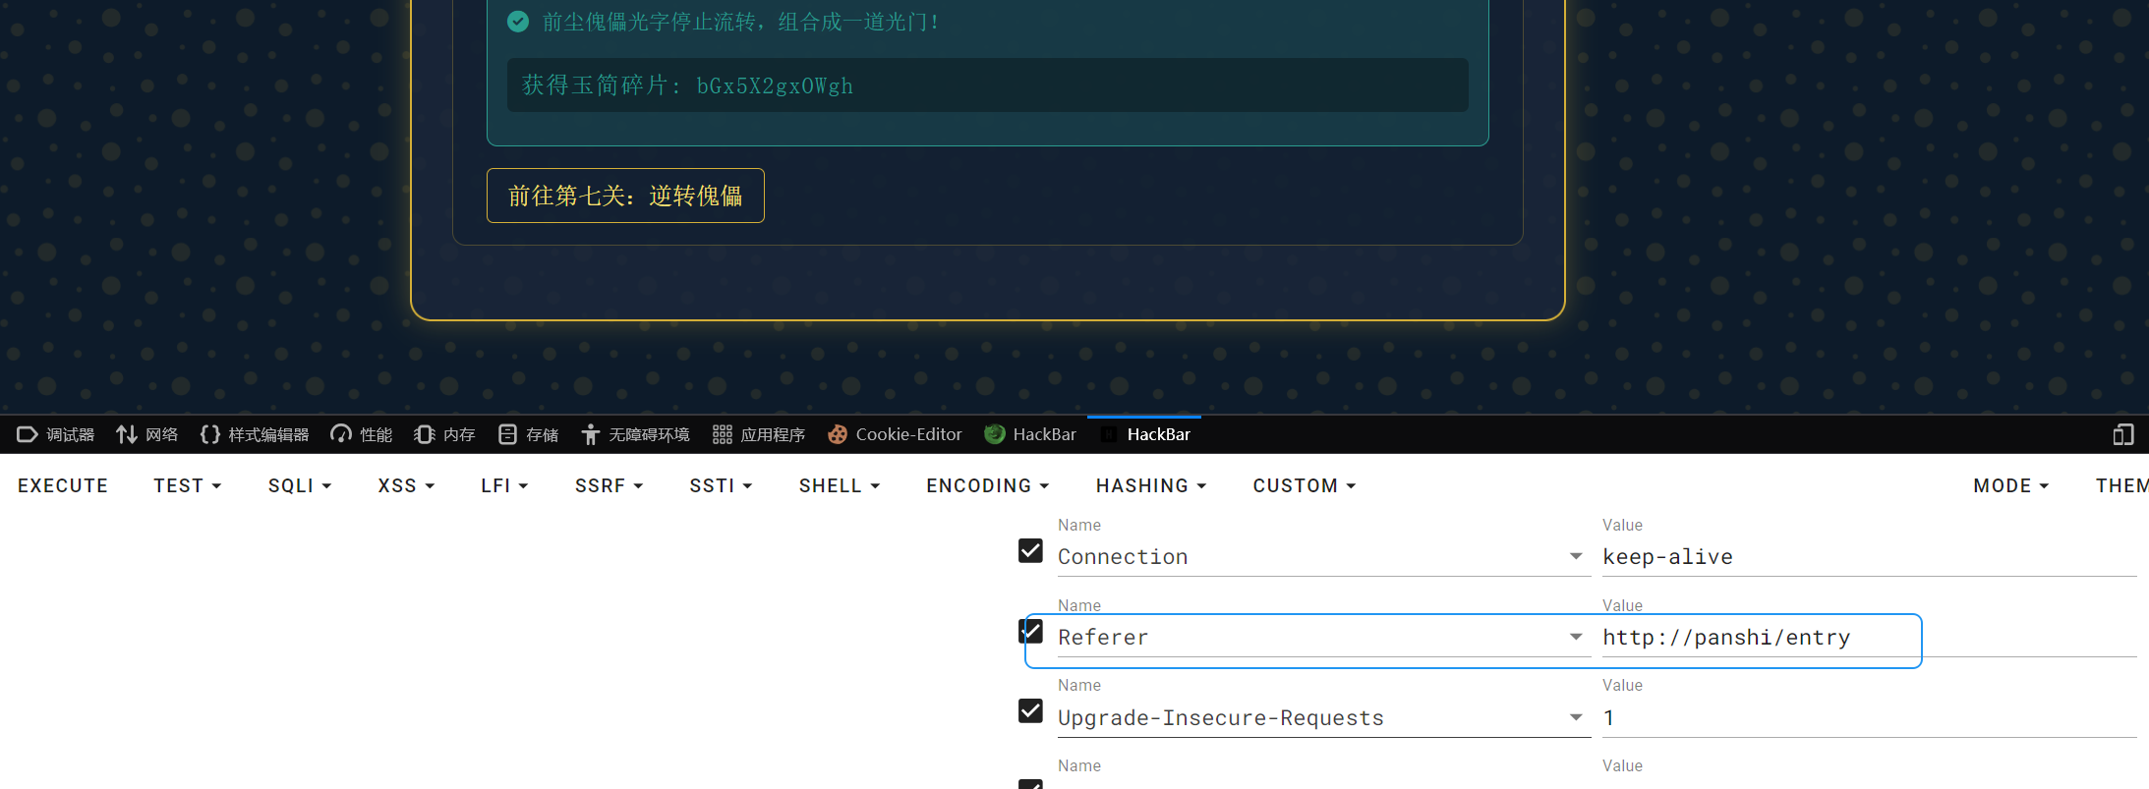The height and width of the screenshot is (789, 2149).
Task: Click the Network up-down arrows icon
Action: point(126,434)
